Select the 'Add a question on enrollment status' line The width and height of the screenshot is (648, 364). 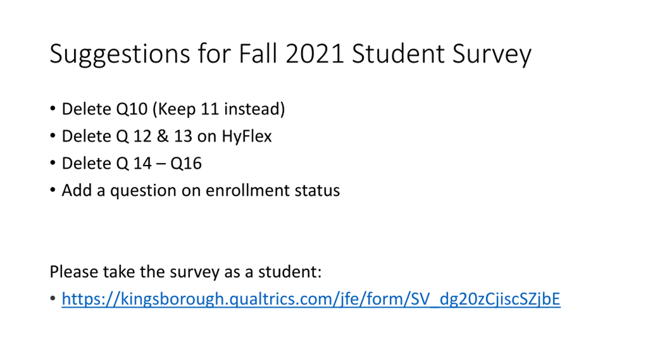[x=201, y=190]
